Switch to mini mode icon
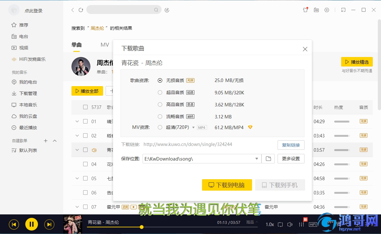381x234 pixels. tap(343, 10)
